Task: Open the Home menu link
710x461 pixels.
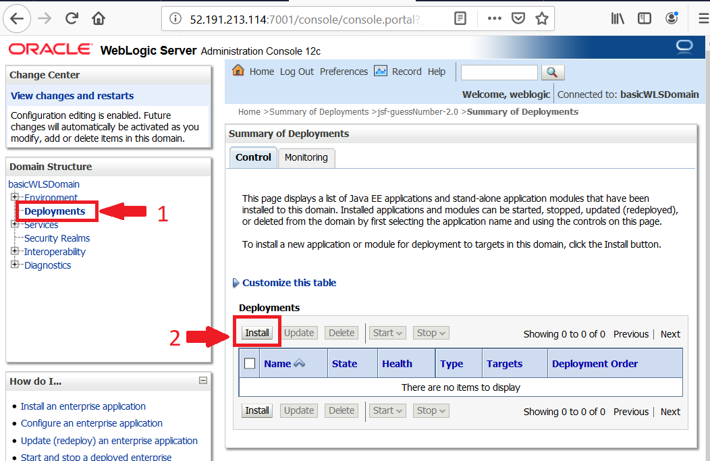Action: 262,72
